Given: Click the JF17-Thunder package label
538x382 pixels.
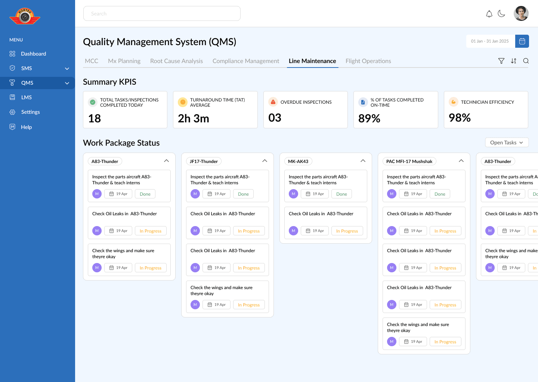Looking at the screenshot, I should [204, 162].
